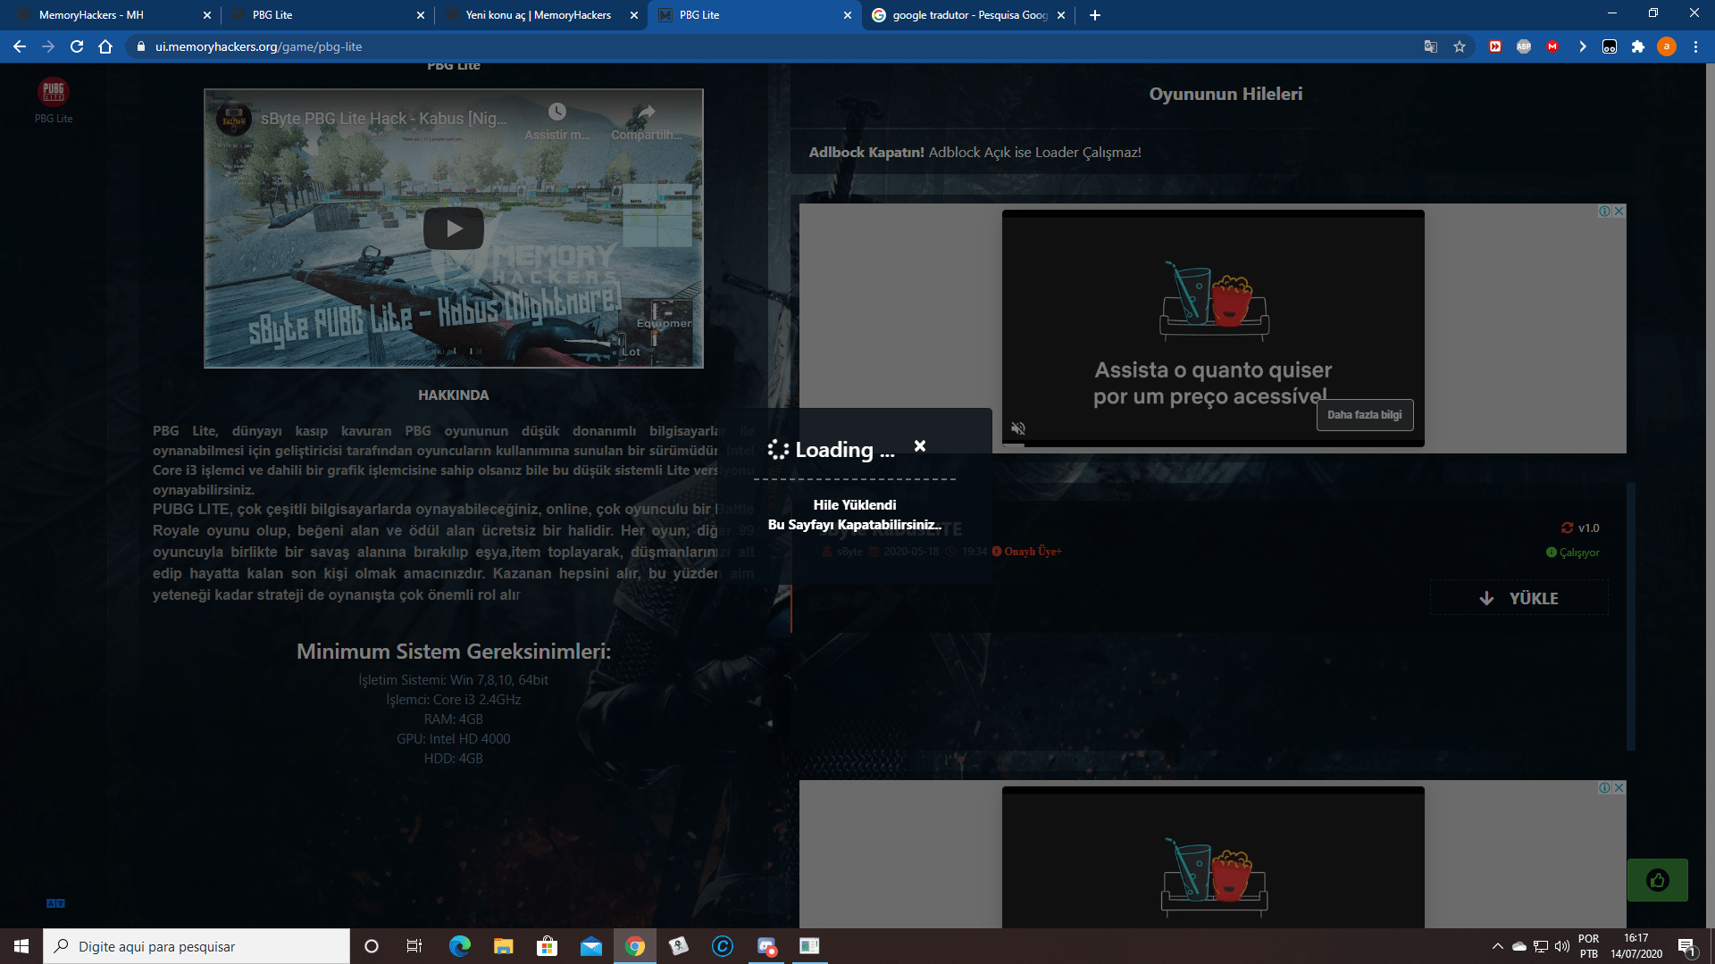Click the PBG Lite sidebar logo
The width and height of the screenshot is (1715, 964).
(x=54, y=91)
